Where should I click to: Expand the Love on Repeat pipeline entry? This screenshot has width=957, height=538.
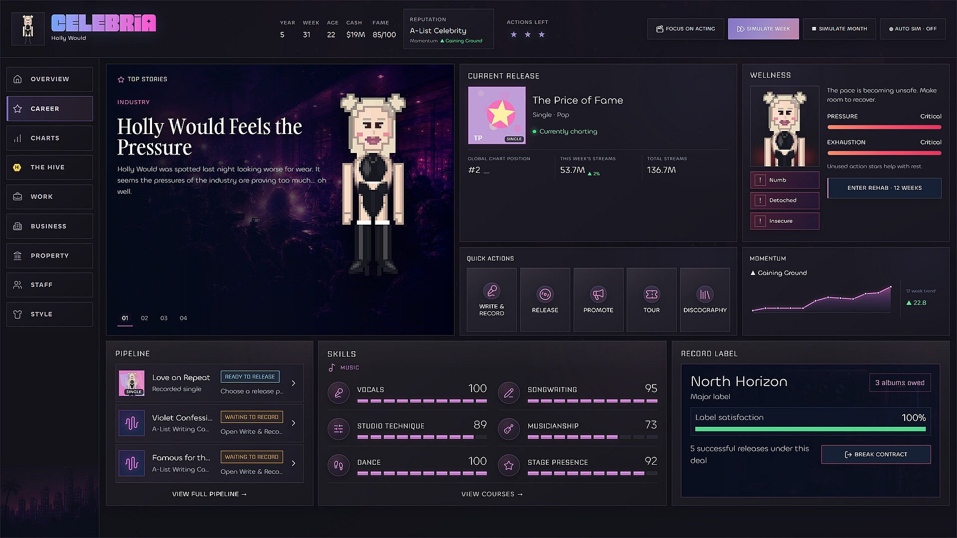209,383
